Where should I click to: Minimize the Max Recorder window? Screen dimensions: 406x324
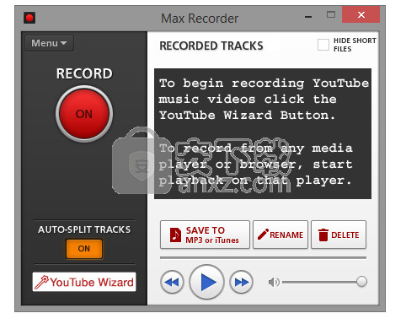(x=308, y=17)
